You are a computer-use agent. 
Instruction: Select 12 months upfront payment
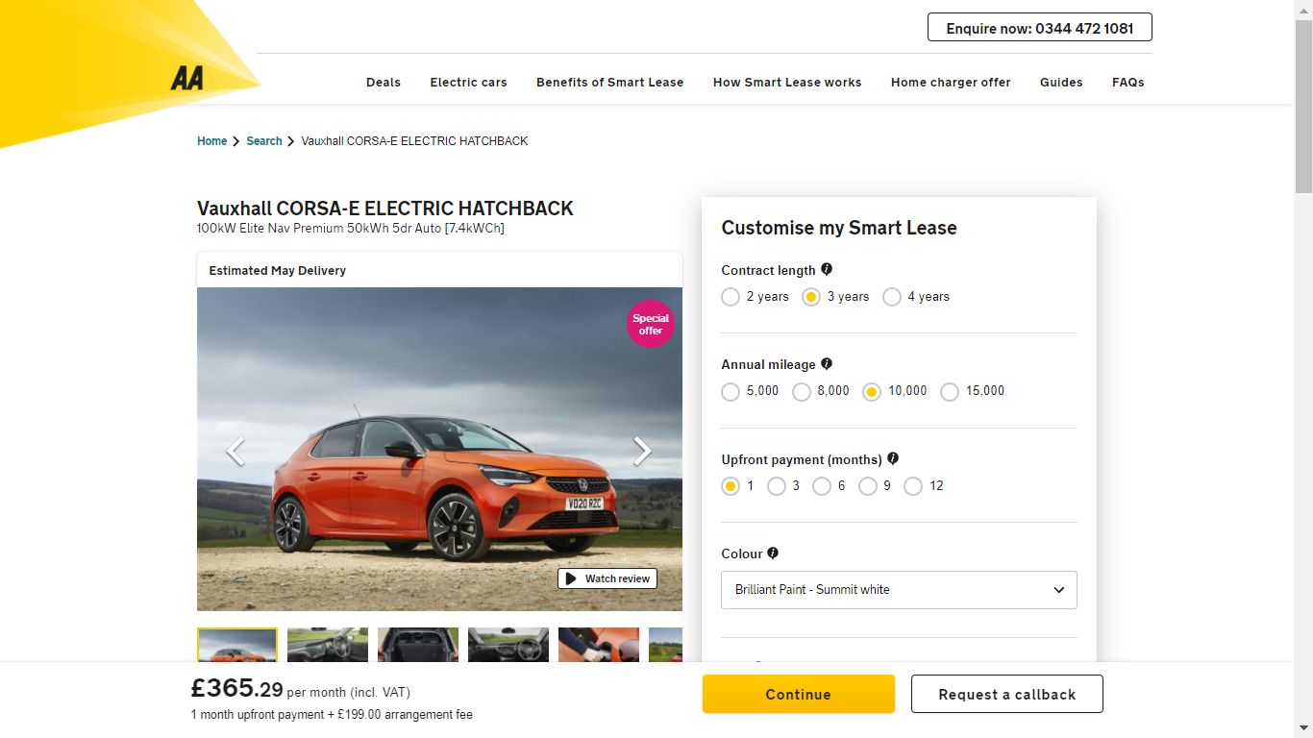(x=913, y=486)
